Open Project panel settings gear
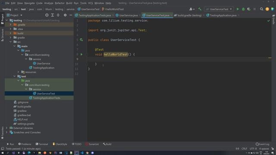 click(x=65, y=15)
